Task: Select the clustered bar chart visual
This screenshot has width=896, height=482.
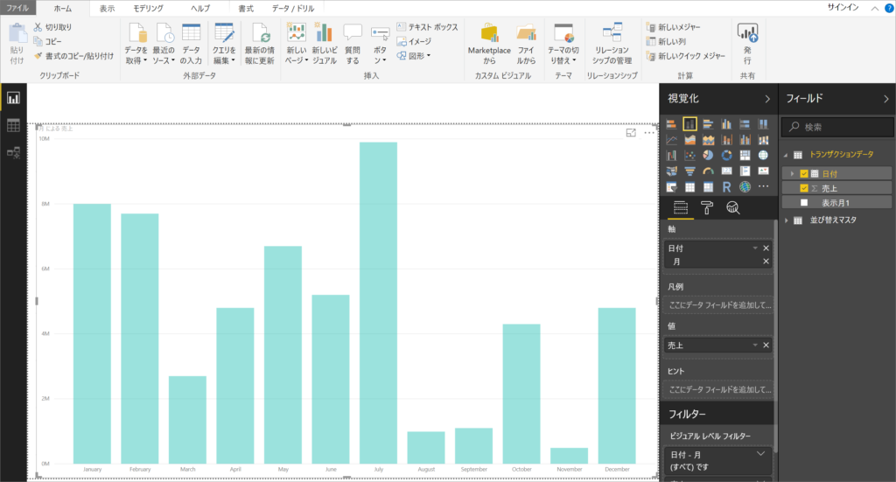Action: [x=708, y=124]
